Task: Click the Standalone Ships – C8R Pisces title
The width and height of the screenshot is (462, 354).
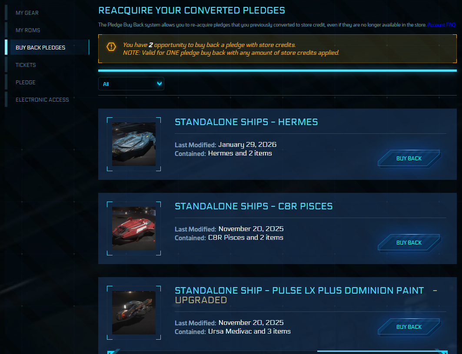Action: click(253, 206)
